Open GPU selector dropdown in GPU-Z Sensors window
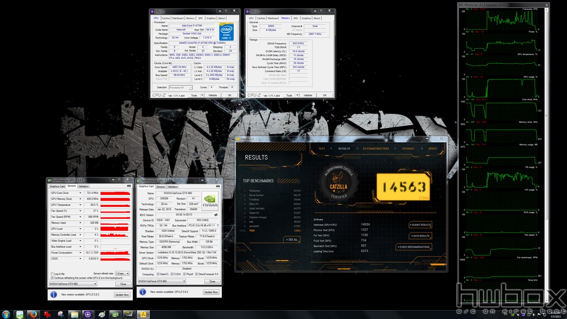 [73, 284]
